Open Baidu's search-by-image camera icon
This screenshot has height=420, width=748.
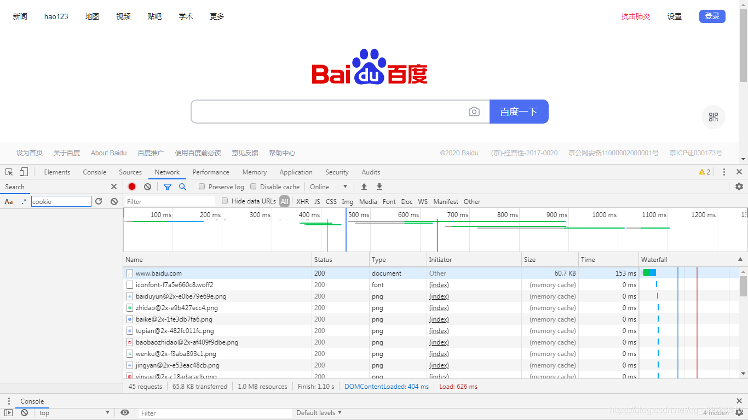[x=474, y=111]
